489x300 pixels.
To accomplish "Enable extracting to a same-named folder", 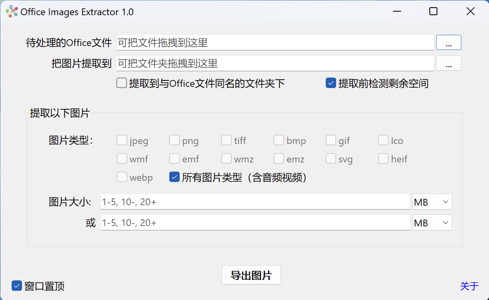I will [121, 83].
